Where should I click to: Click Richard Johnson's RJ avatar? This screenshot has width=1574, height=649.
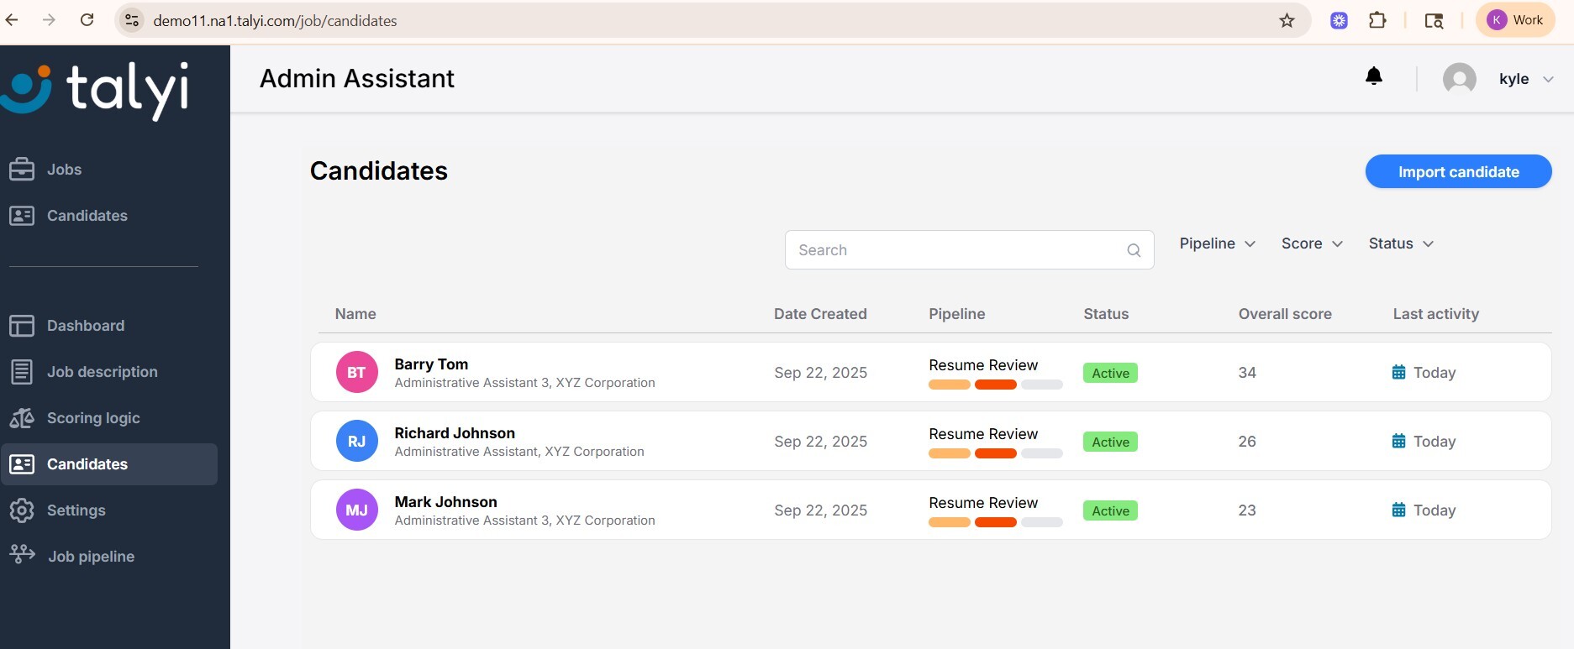pos(356,441)
